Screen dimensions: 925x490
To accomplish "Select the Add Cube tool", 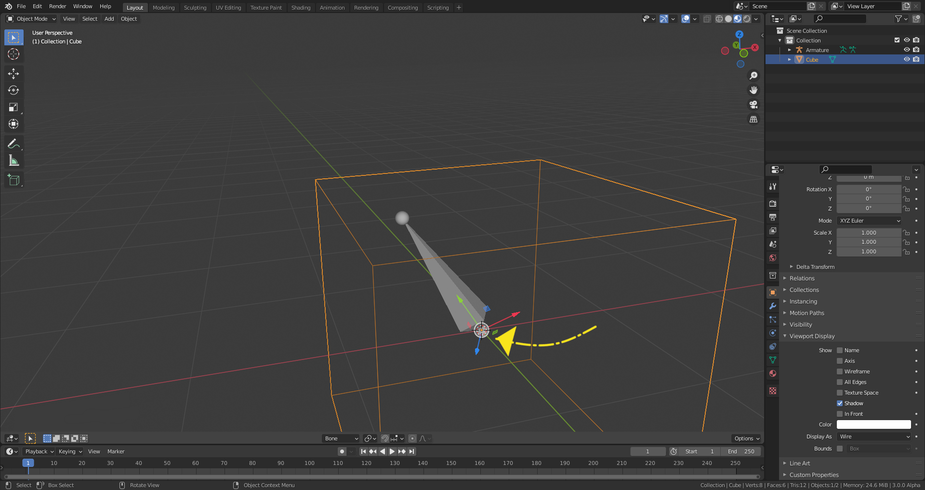I will (x=13, y=180).
